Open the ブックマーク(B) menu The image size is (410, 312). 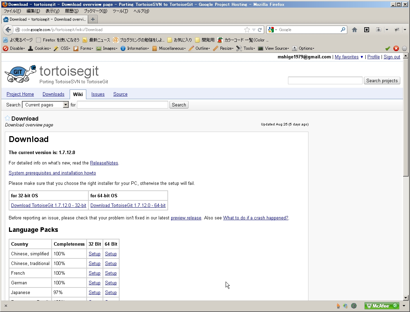tap(95, 11)
